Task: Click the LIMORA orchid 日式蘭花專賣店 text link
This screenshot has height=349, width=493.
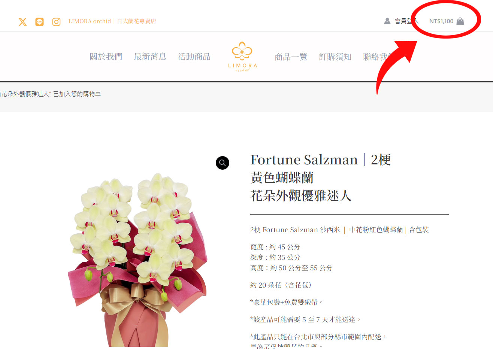Action: [x=112, y=21]
